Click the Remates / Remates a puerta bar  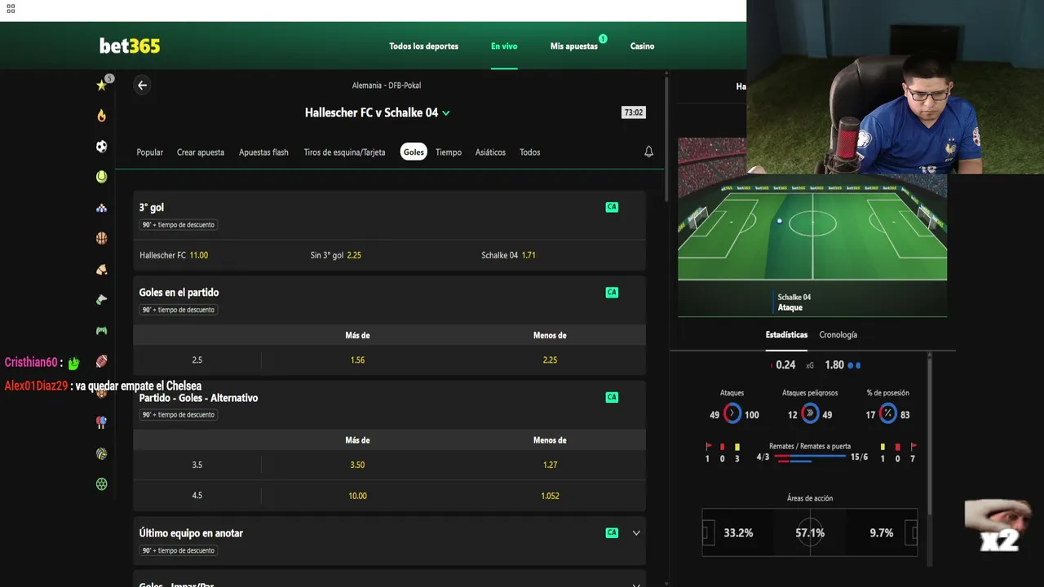[x=812, y=458]
